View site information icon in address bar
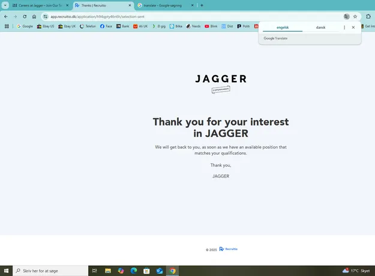375x276 pixels. 46,17
